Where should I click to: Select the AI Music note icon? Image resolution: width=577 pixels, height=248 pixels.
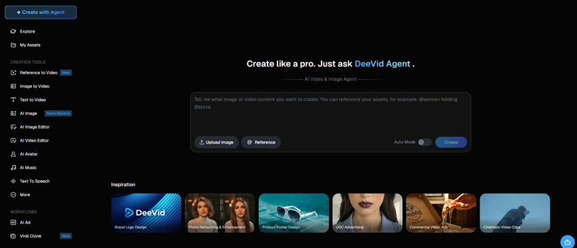13,168
